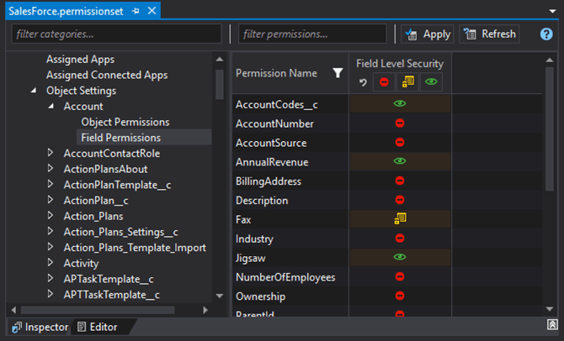Click into the filter categories box
Image resolution: width=564 pixels, height=341 pixels.
(116, 34)
